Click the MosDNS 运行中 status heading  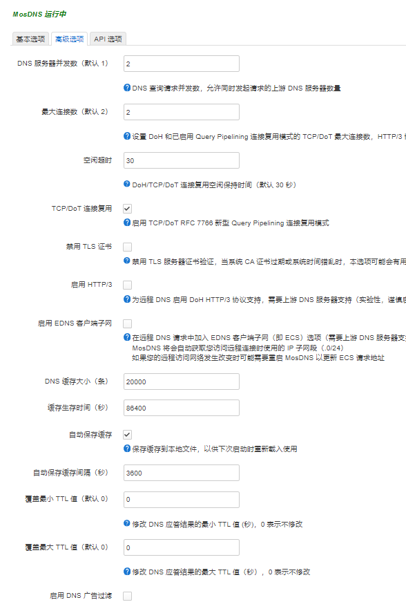point(39,14)
